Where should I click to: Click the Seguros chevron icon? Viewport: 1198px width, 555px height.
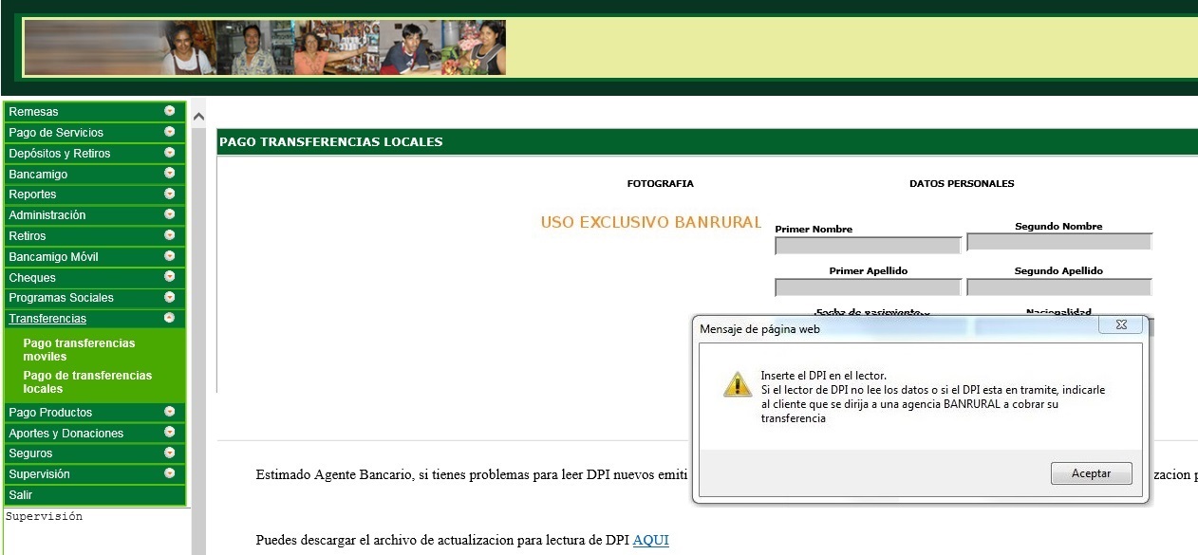click(x=170, y=453)
